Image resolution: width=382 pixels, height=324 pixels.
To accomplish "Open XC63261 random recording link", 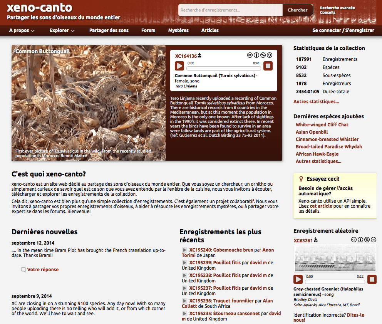I will tap(303, 241).
